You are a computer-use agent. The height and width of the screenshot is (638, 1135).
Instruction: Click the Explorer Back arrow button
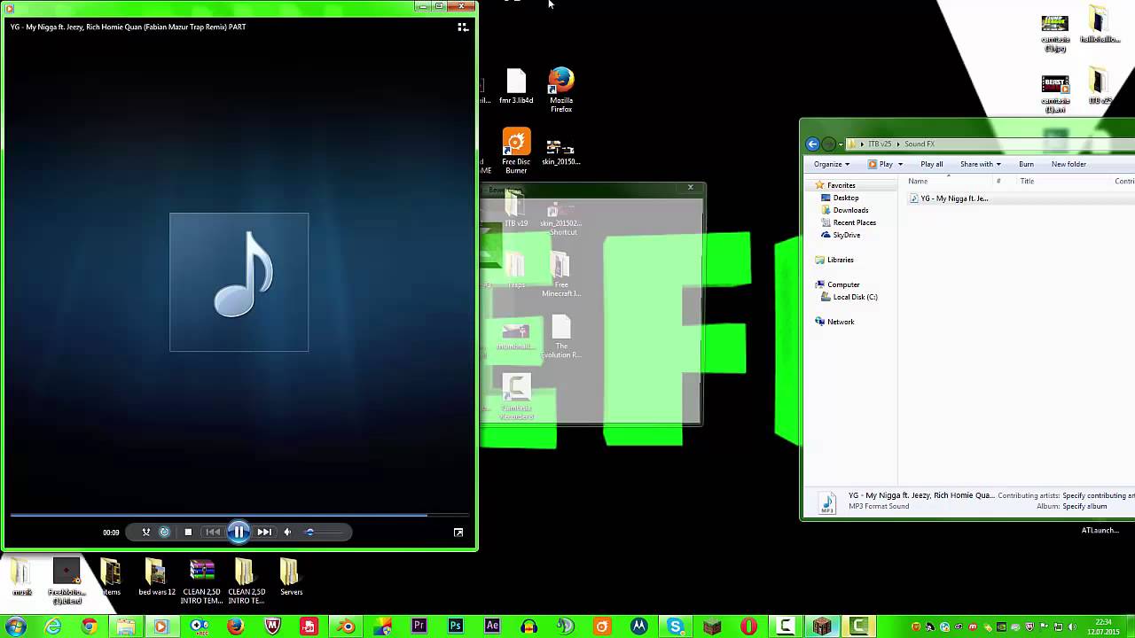[813, 144]
